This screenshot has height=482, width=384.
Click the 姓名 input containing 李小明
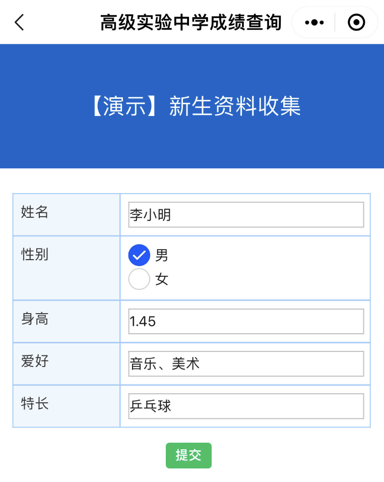[x=246, y=215]
